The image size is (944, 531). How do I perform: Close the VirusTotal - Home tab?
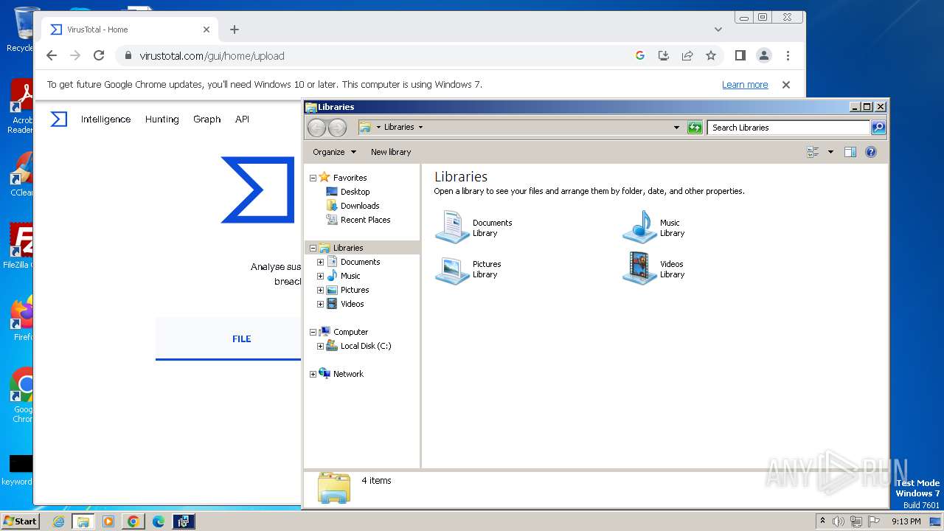[x=206, y=29]
